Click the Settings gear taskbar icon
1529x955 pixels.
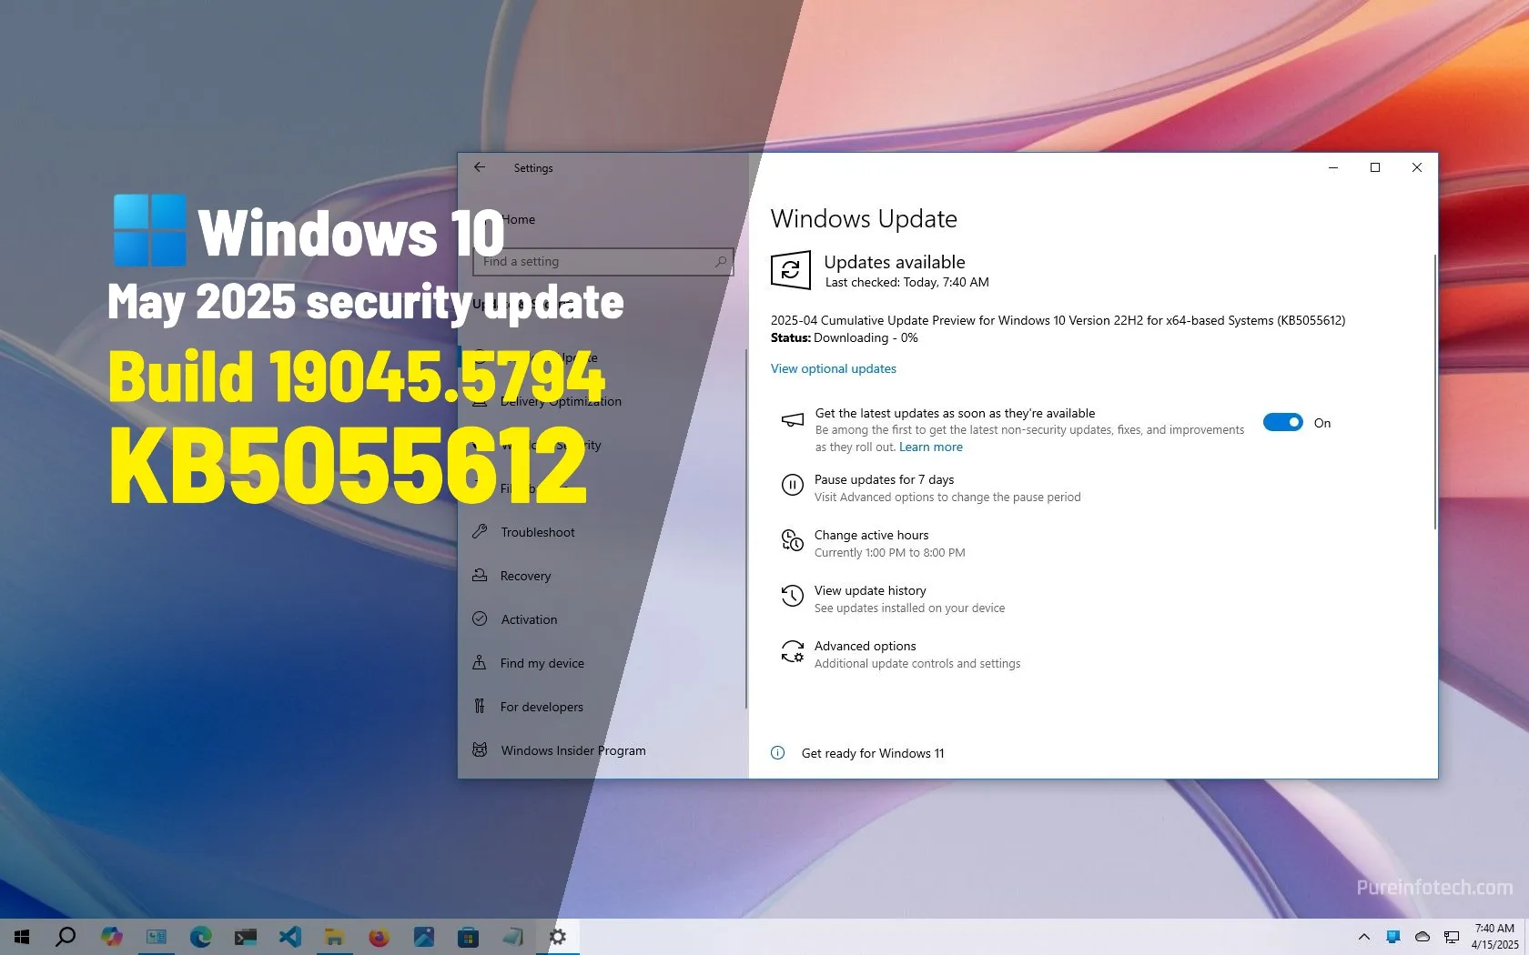(558, 937)
